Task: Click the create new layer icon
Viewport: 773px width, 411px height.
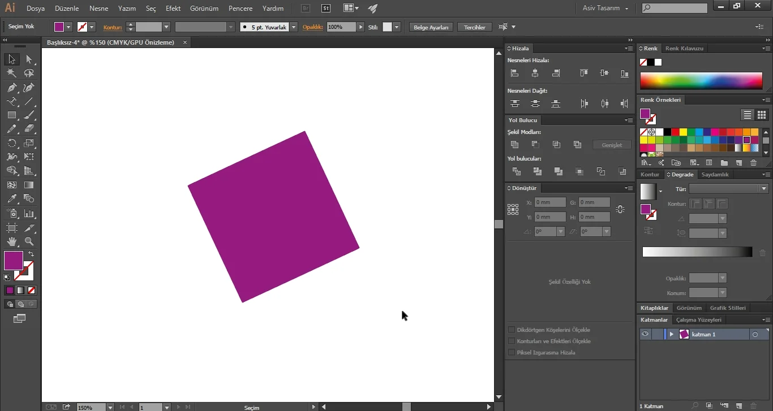Action: [x=738, y=406]
